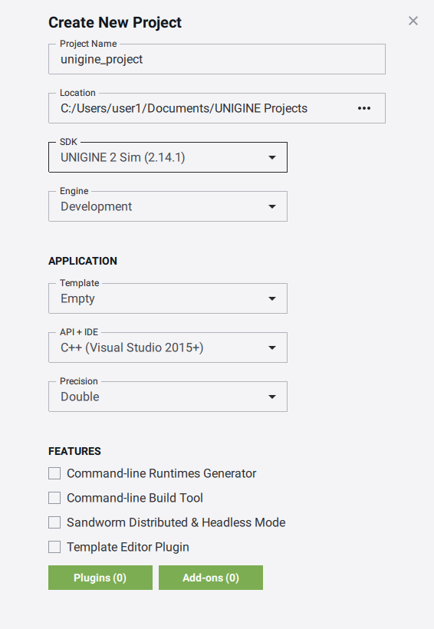Viewport: 434px width, 629px height.
Task: Click the Template dropdown arrow
Action: [272, 298]
